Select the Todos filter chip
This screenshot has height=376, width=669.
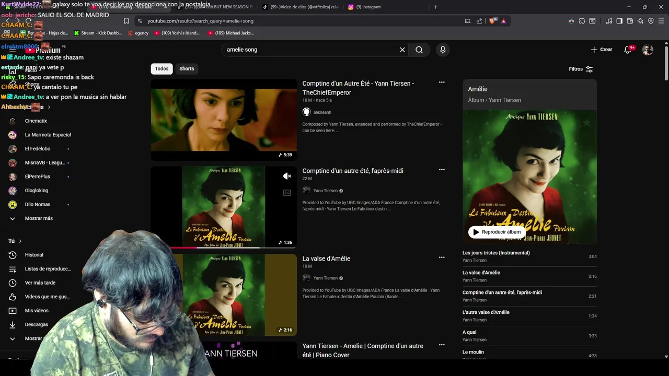click(x=162, y=68)
